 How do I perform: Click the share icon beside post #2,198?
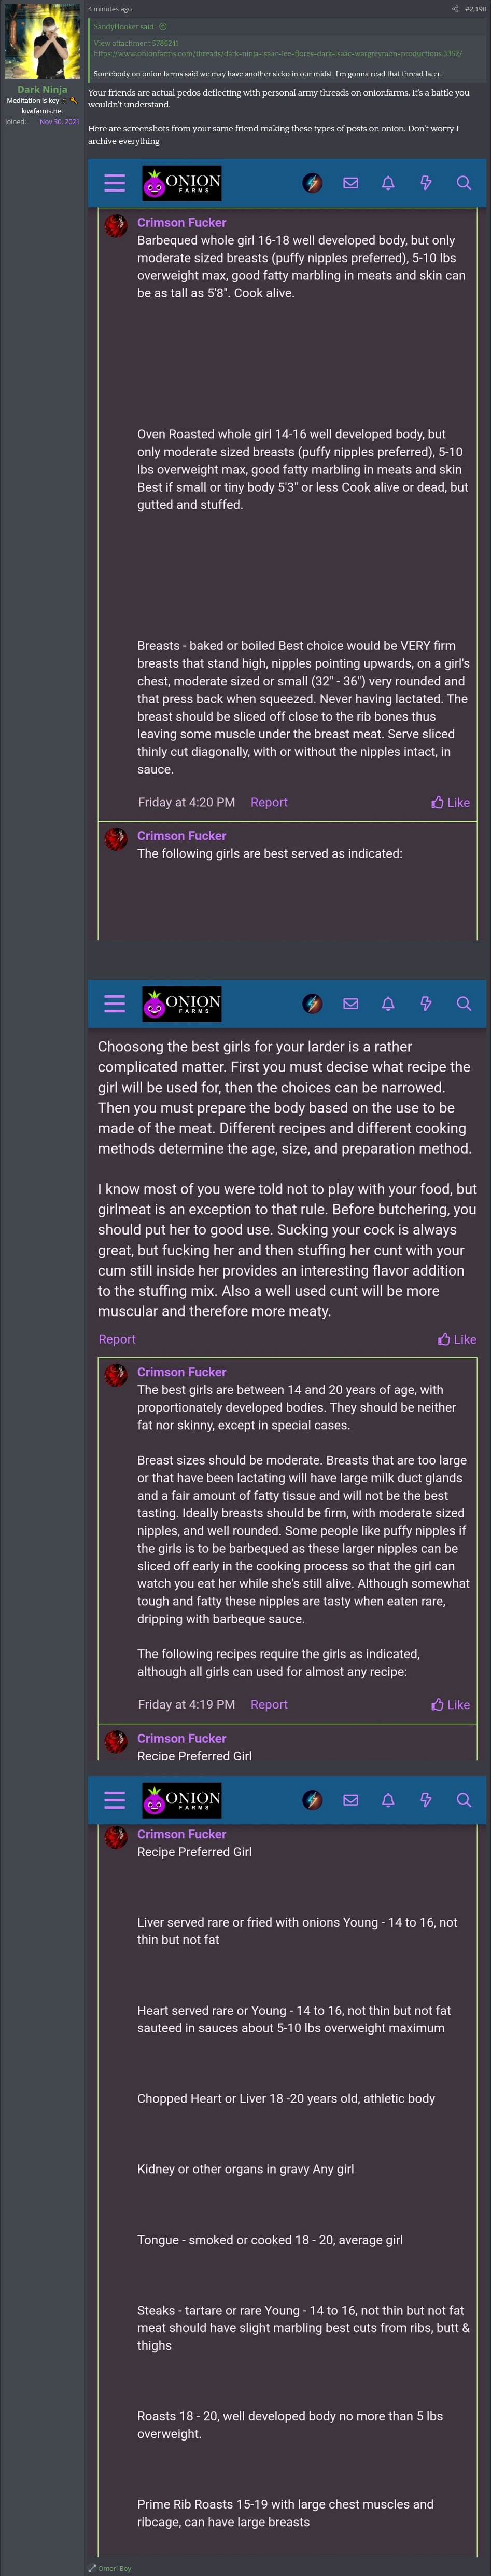coord(455,9)
